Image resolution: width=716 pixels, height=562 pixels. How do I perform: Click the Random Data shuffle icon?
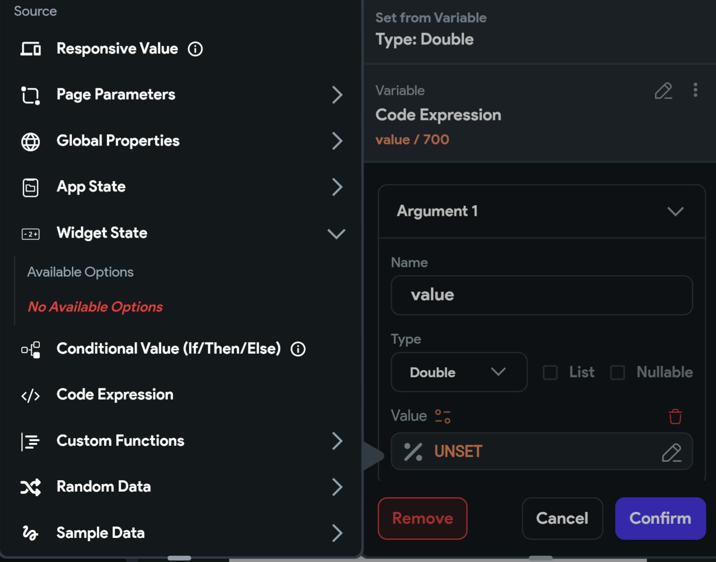point(31,487)
